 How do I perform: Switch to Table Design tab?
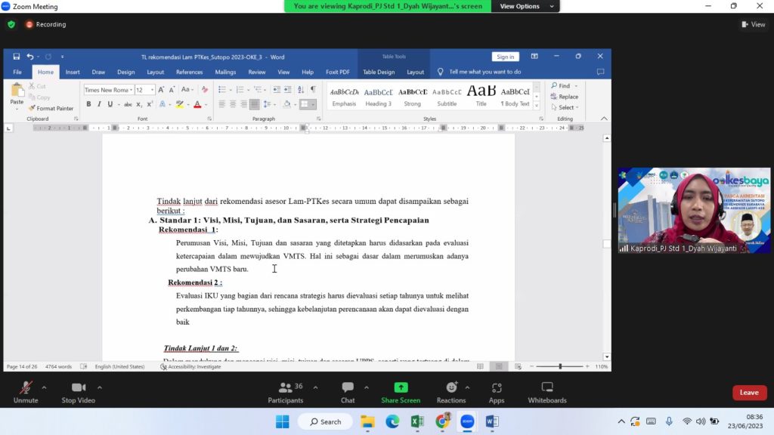(x=379, y=72)
